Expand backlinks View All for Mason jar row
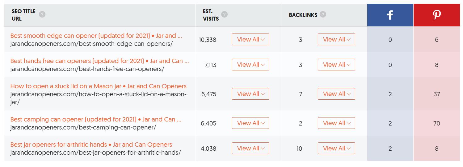 tap(336, 94)
